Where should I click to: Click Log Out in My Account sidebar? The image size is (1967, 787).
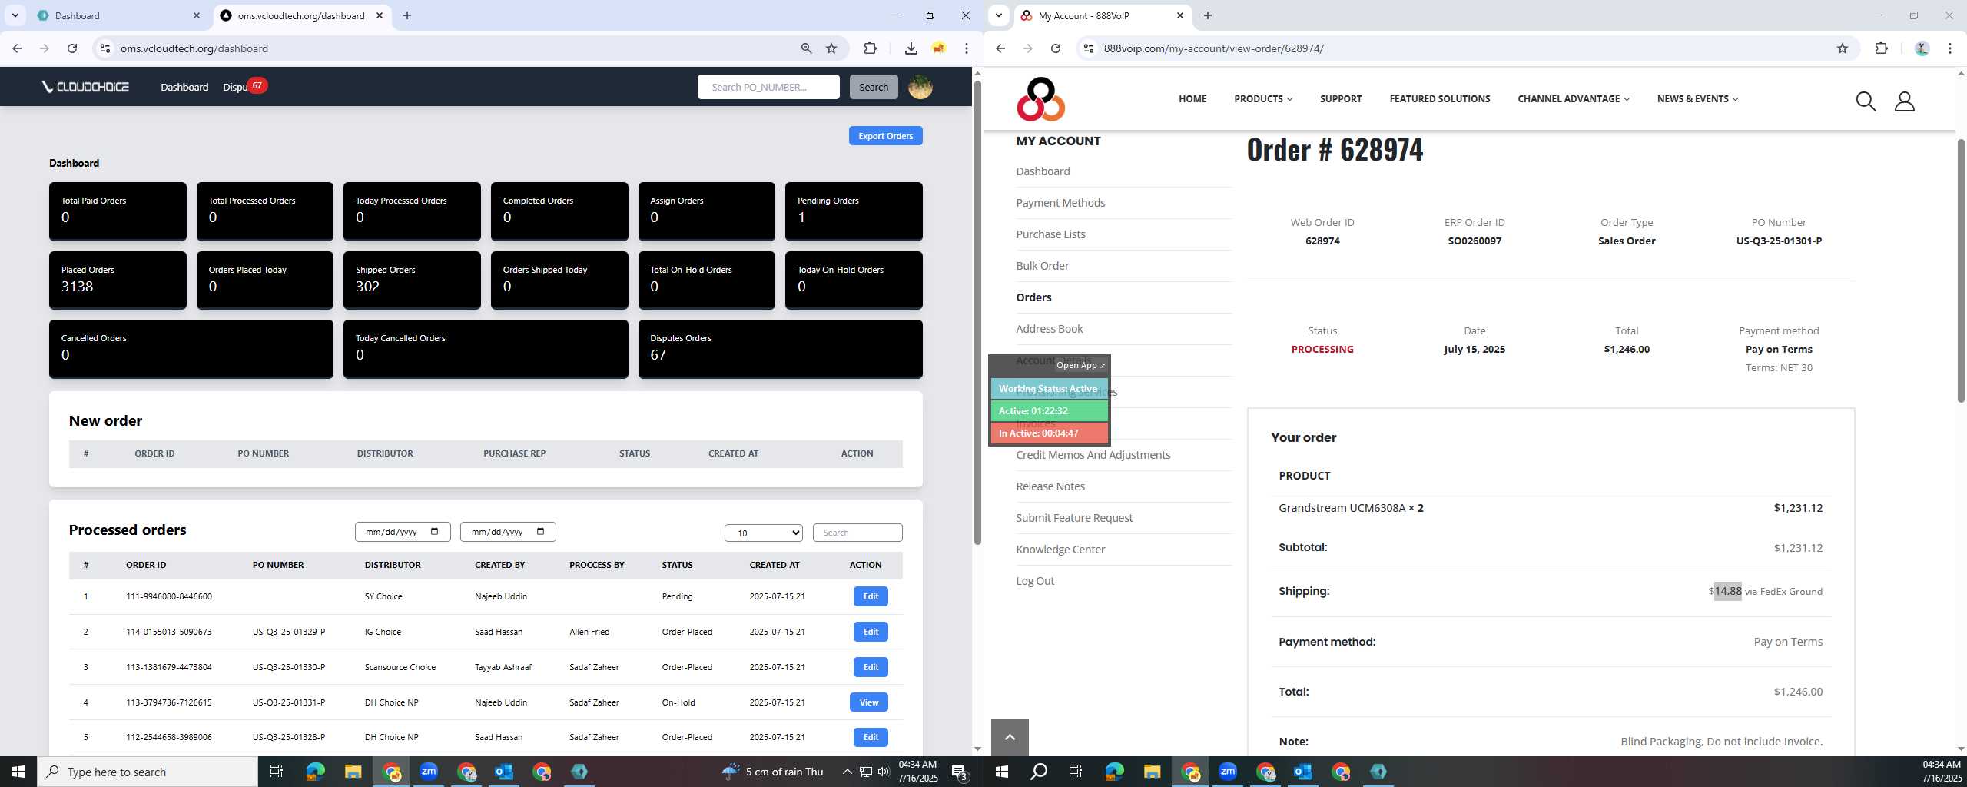1034,581
